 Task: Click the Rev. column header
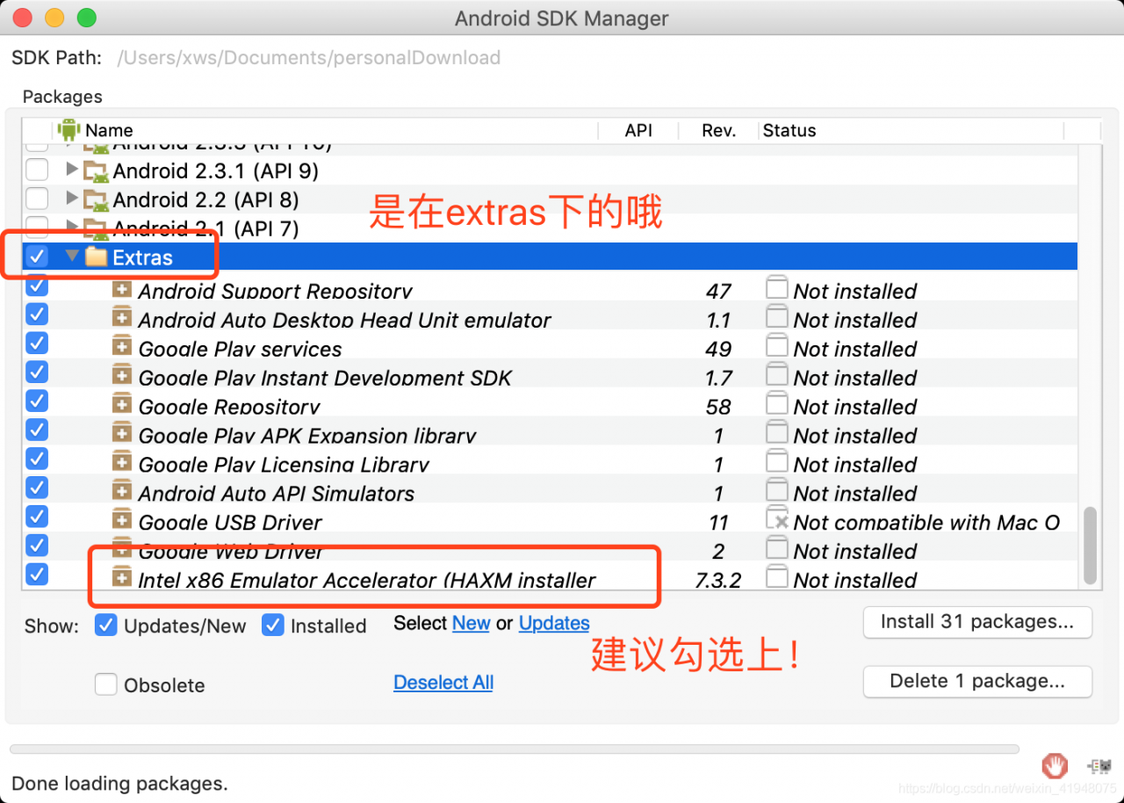click(718, 130)
